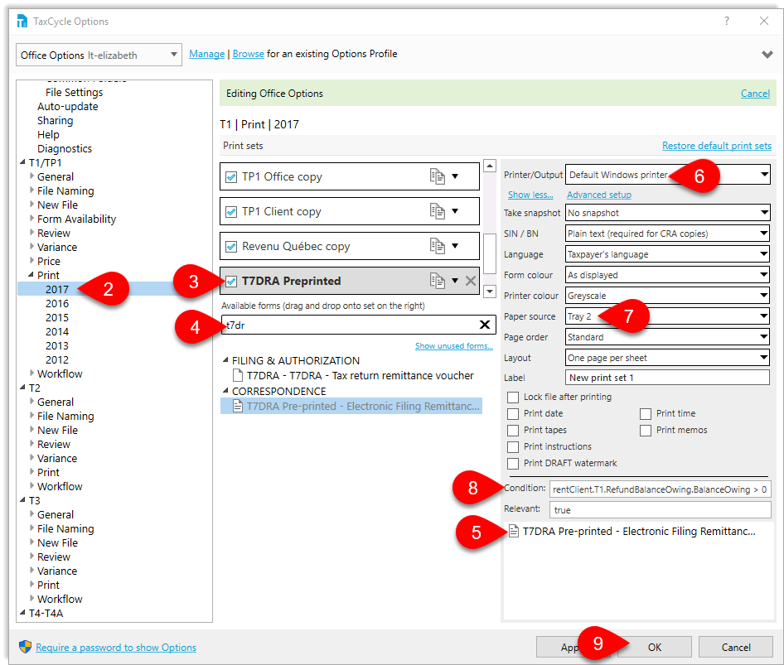Expand the options header chevron

[x=767, y=54]
